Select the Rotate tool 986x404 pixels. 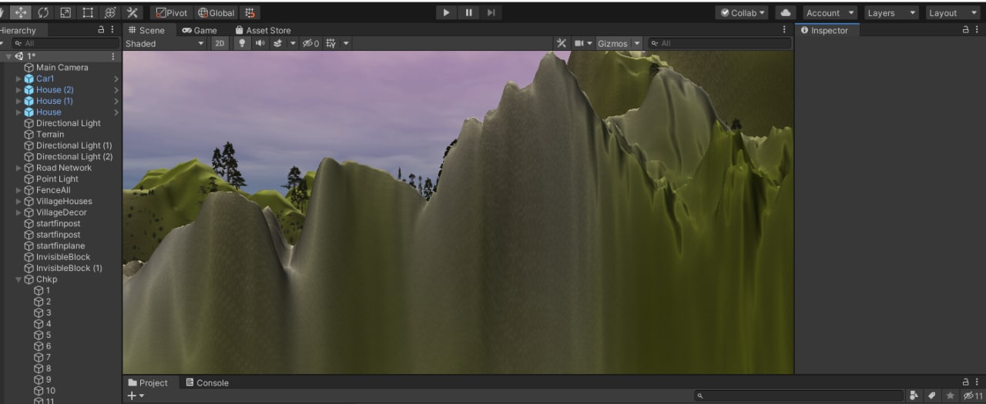[x=43, y=12]
